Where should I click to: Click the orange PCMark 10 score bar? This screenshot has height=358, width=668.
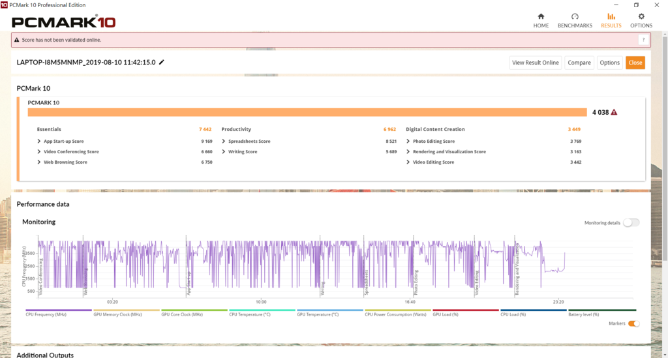coord(307,112)
